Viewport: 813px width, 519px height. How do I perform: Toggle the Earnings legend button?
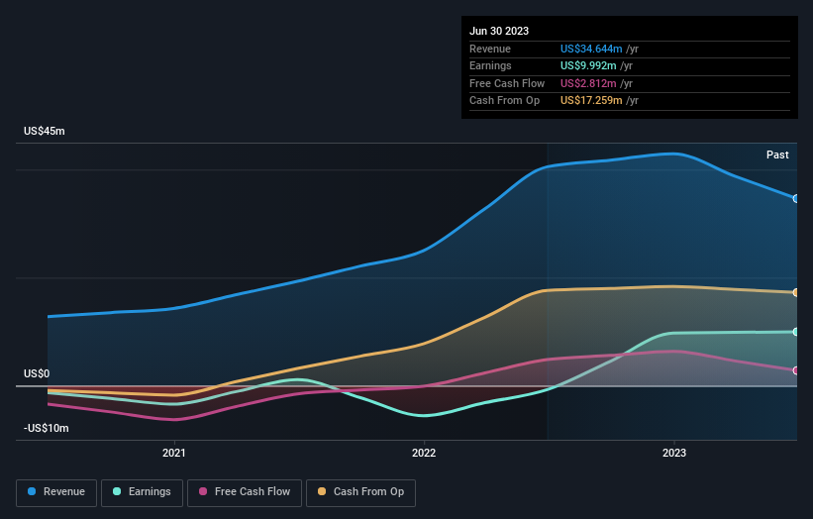coord(142,492)
